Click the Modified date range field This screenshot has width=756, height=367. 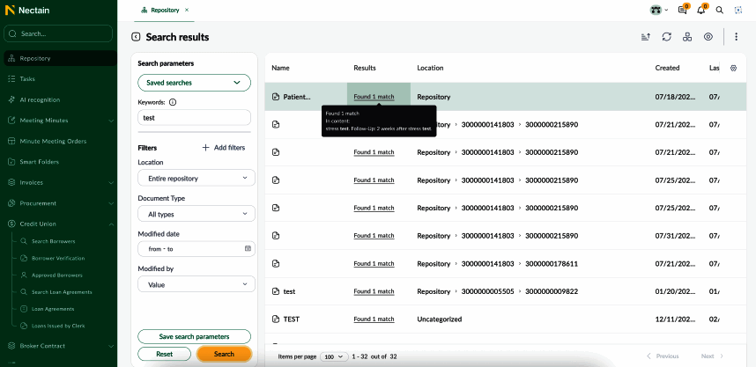point(196,249)
